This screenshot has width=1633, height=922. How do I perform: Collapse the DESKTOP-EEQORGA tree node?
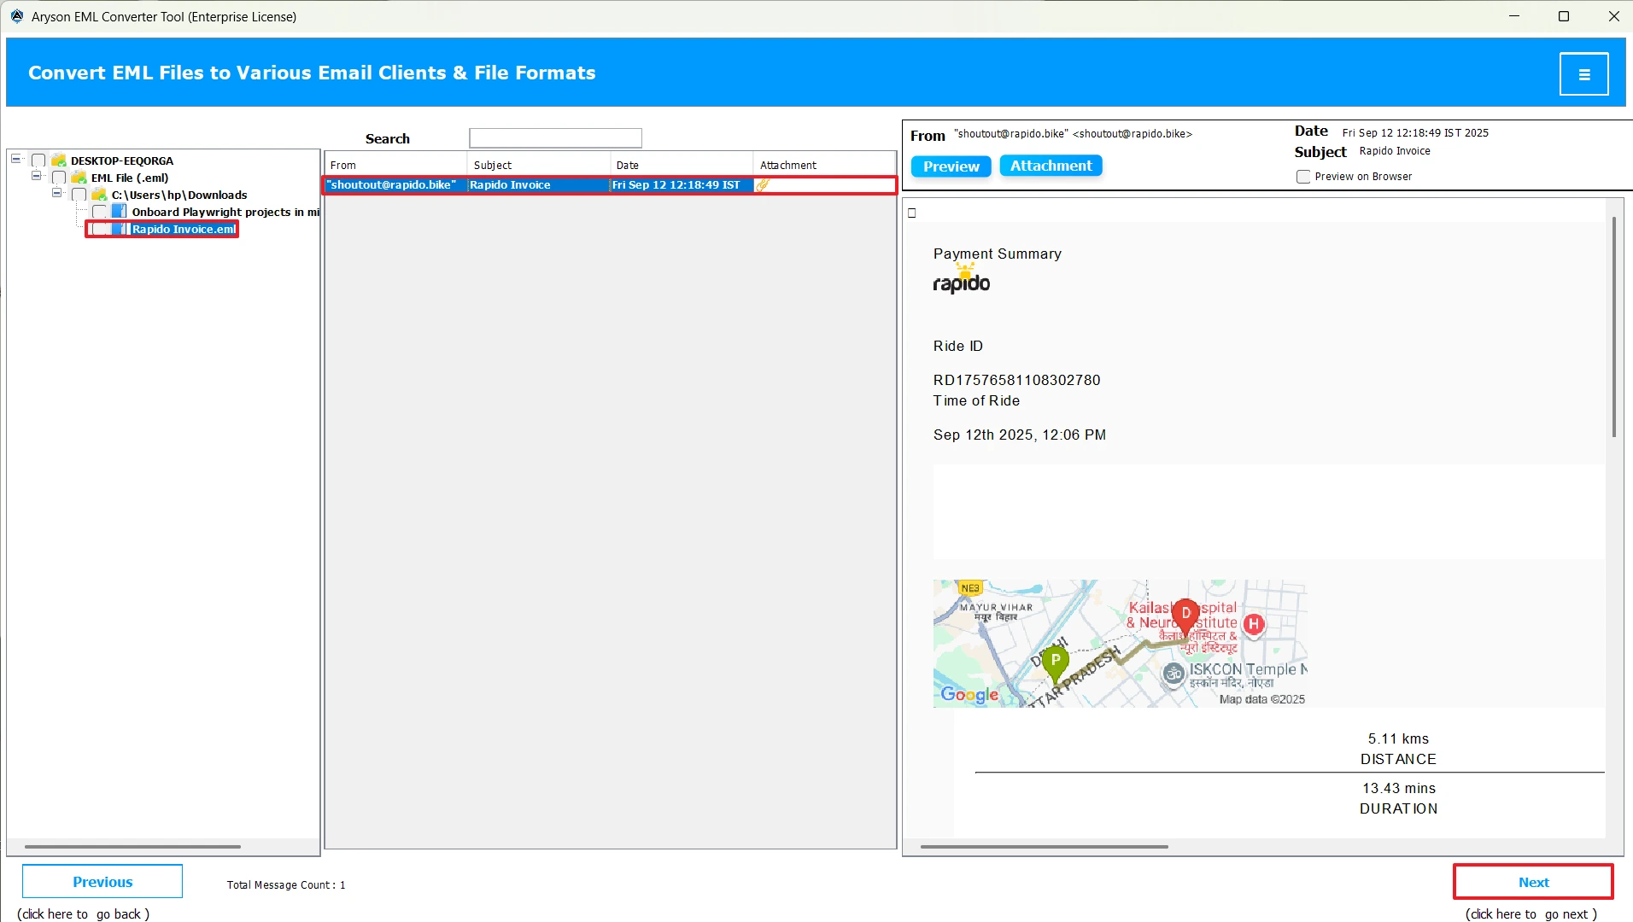(15, 159)
